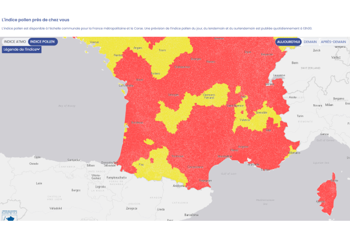Image resolution: width=350 pixels, height=233 pixels.
Task: Click the France map logo icon
Action: pyautogui.click(x=9, y=214)
